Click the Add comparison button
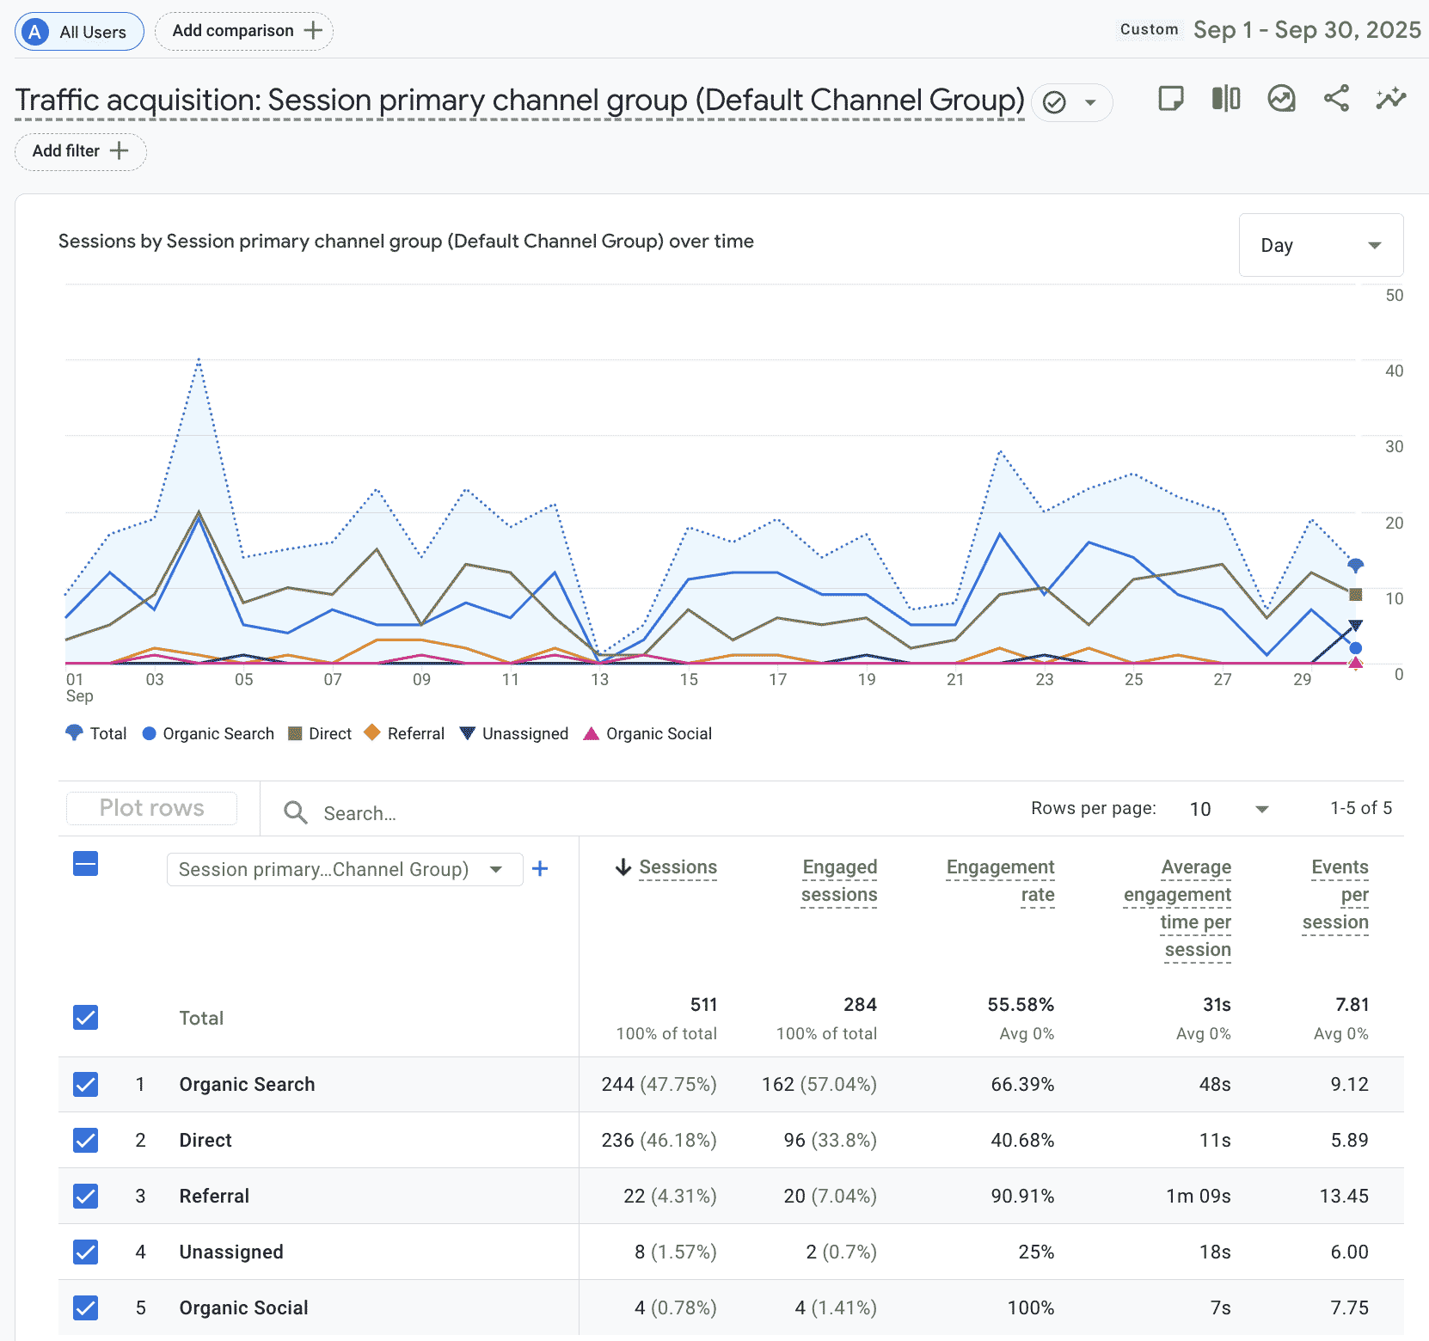This screenshot has height=1341, width=1429. click(x=244, y=32)
